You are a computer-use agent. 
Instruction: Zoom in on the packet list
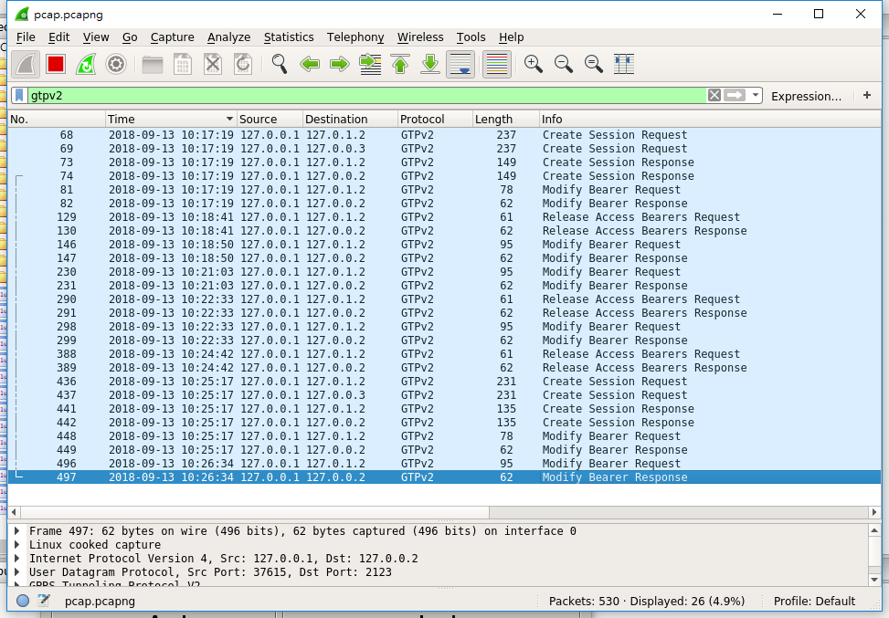pos(533,64)
